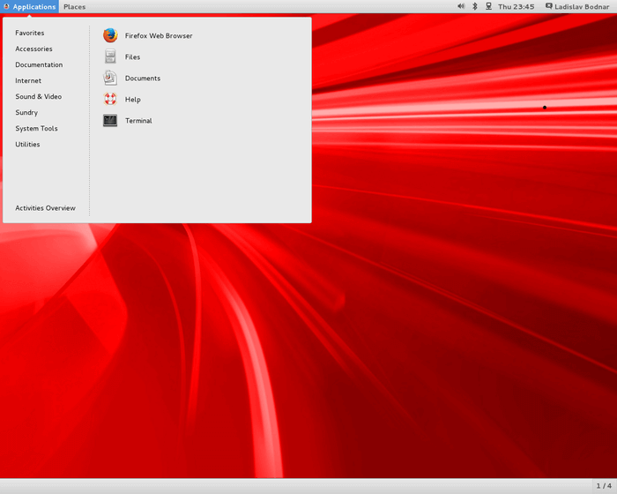Open Activities Overview
Image resolution: width=617 pixels, height=494 pixels.
[45, 208]
